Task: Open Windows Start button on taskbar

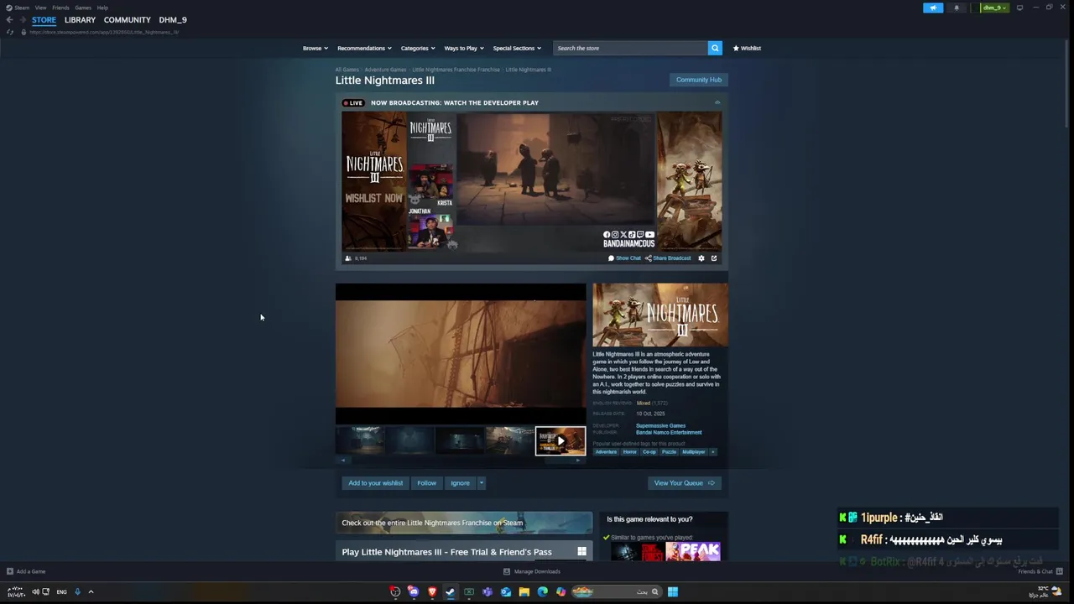Action: 673,591
